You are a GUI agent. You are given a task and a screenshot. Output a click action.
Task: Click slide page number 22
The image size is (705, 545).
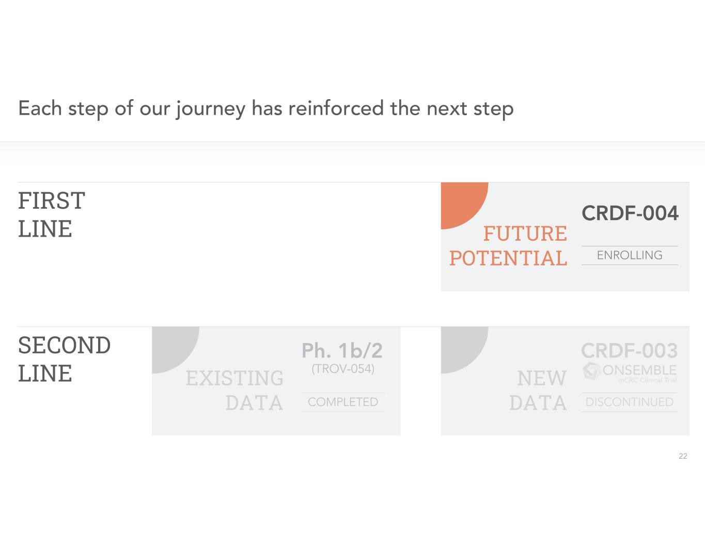pyautogui.click(x=683, y=456)
